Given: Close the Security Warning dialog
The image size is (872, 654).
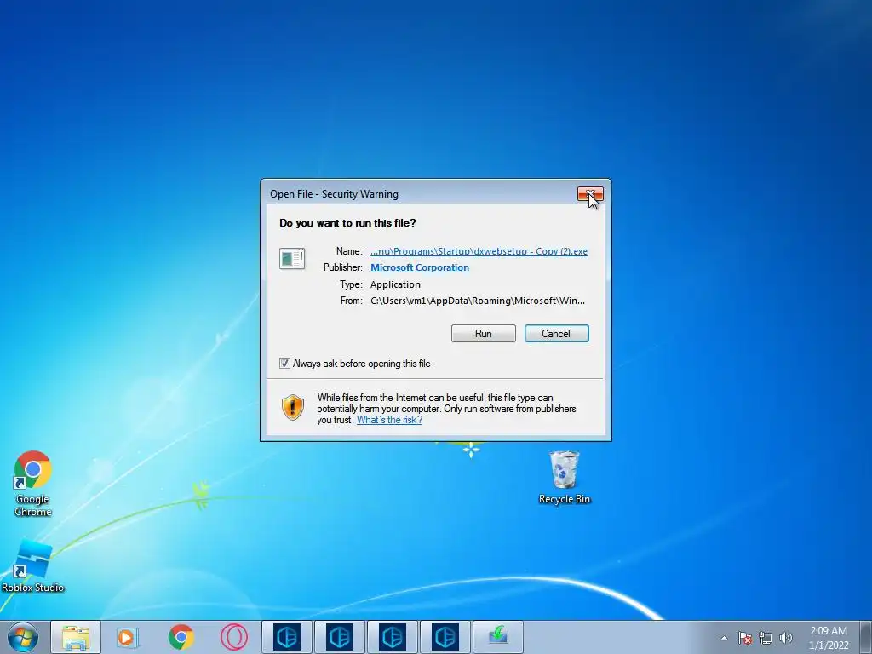Looking at the screenshot, I should [590, 193].
